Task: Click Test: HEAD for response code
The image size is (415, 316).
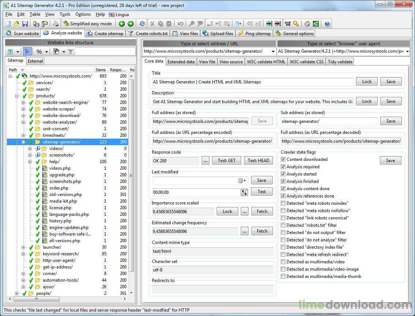Action: [x=258, y=160]
